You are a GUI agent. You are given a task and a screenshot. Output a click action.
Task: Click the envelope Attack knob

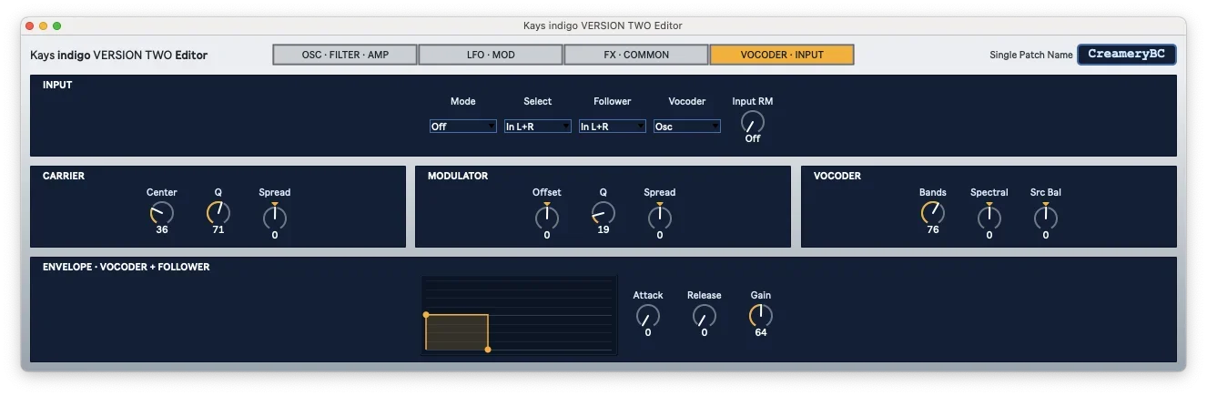pos(648,316)
